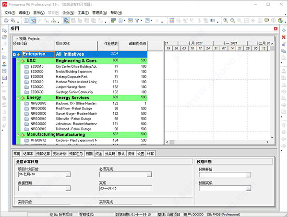Open the Reports icon in left sidebar

pyautogui.click(x=4, y=71)
